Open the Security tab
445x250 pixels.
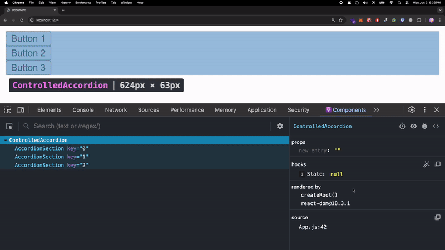click(298, 110)
